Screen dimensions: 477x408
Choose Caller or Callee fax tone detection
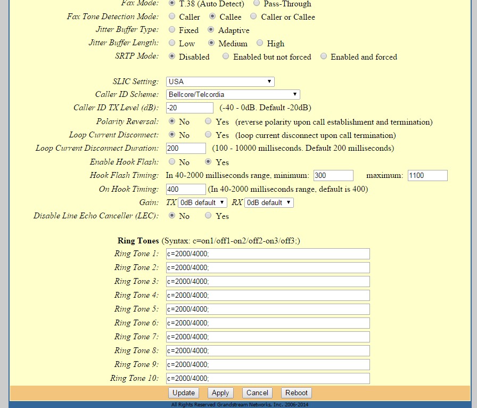point(253,16)
